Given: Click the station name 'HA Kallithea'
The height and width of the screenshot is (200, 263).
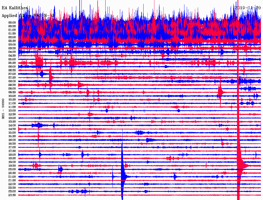Looking at the screenshot, I should pyautogui.click(x=15, y=8).
